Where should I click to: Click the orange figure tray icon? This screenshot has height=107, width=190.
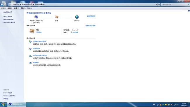tap(160, 105)
